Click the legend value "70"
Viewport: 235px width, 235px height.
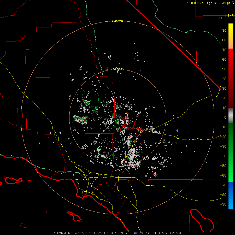(x=224, y=50)
